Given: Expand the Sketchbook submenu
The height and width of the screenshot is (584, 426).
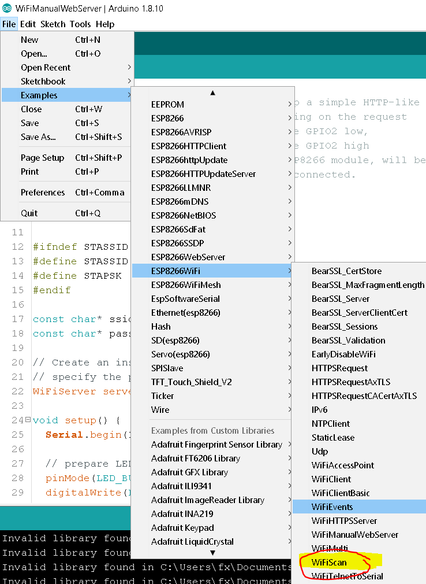Looking at the screenshot, I should point(67,81).
